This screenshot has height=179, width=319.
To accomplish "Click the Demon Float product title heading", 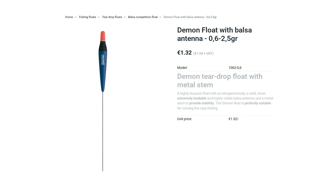I will [215, 34].
